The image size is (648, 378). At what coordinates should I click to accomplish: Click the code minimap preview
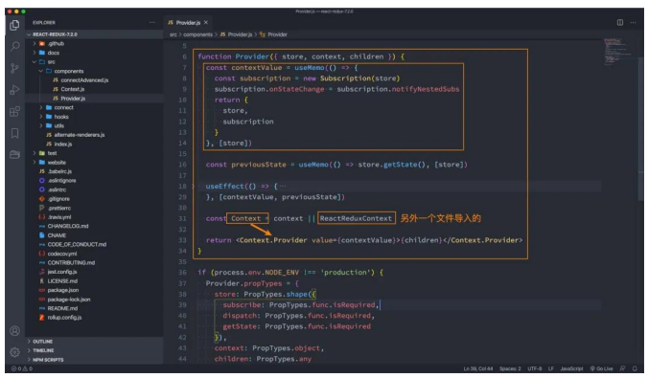pos(618,52)
